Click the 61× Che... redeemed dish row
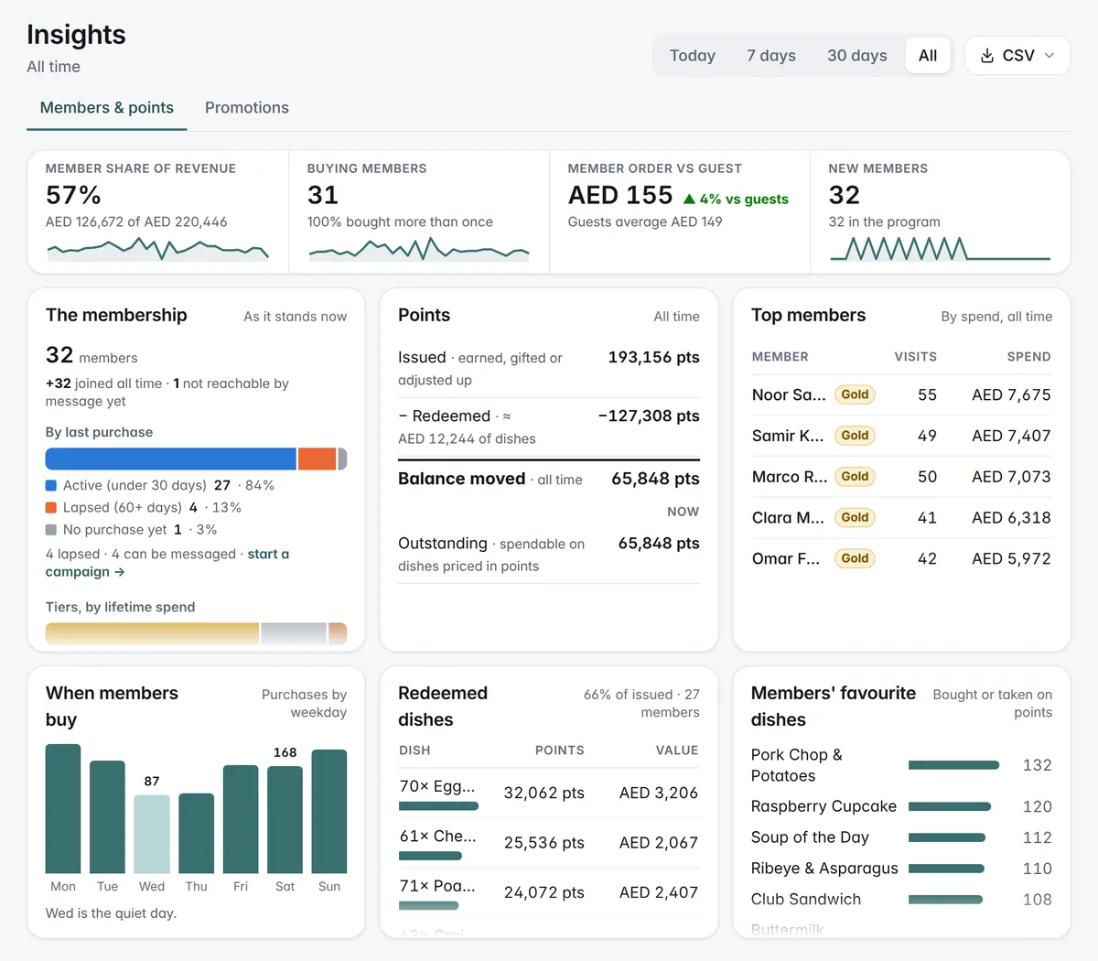This screenshot has width=1098, height=961. (549, 843)
